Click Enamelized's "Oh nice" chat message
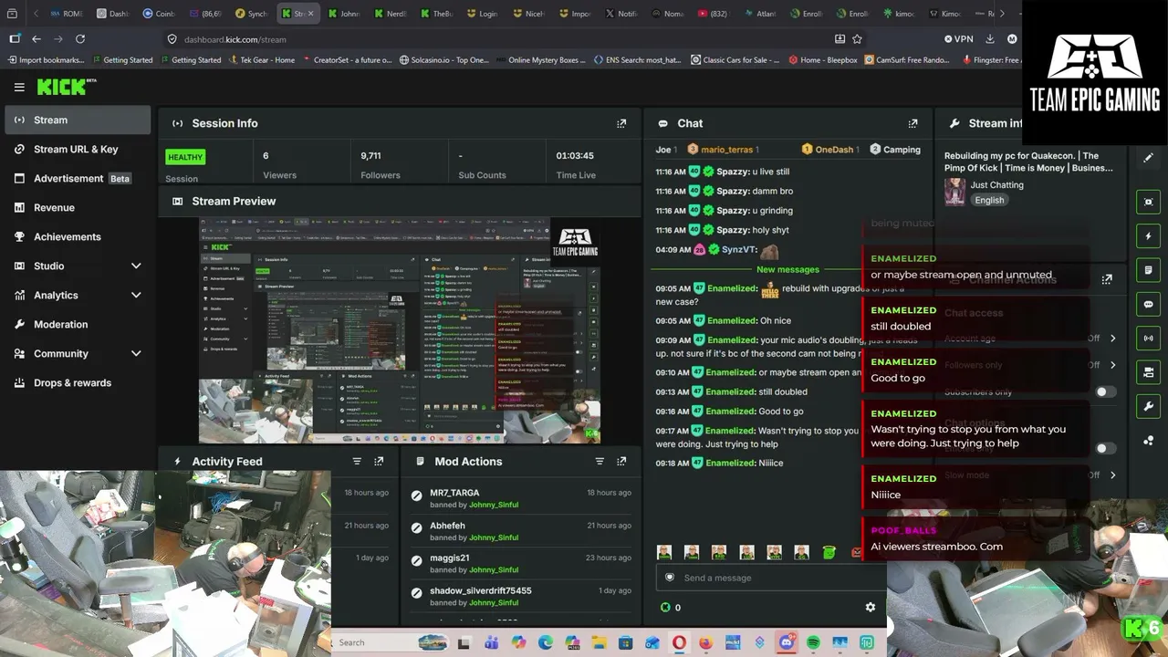The width and height of the screenshot is (1168, 657). [776, 320]
